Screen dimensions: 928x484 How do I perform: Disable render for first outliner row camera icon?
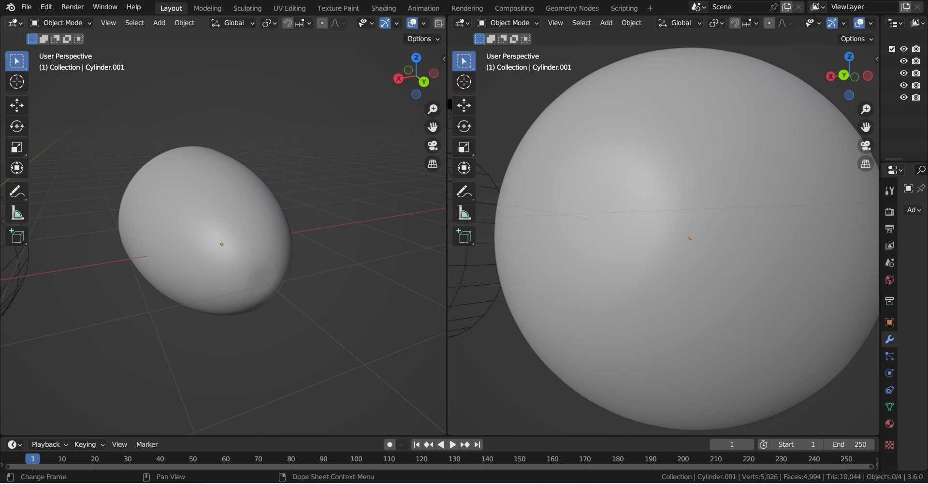point(916,49)
